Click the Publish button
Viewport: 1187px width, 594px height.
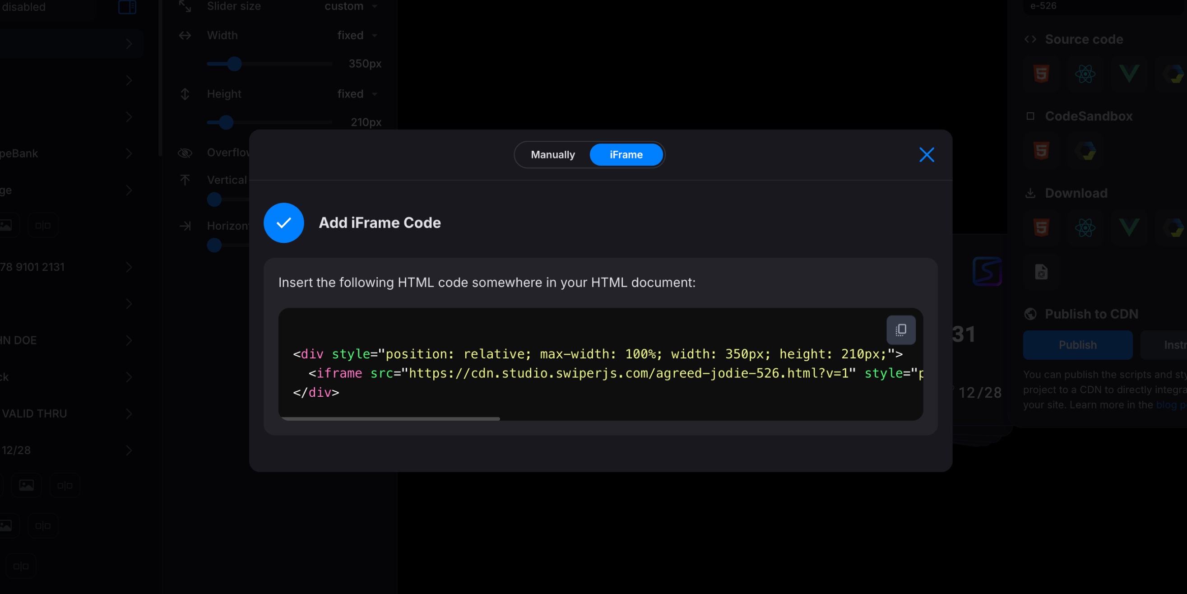point(1078,345)
